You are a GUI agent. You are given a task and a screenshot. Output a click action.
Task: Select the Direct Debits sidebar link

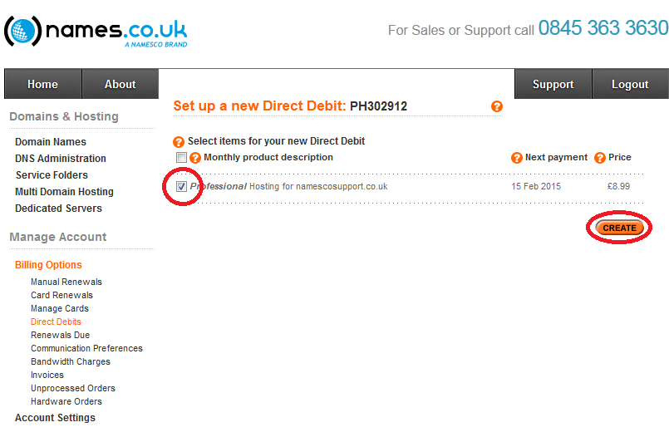tap(56, 322)
